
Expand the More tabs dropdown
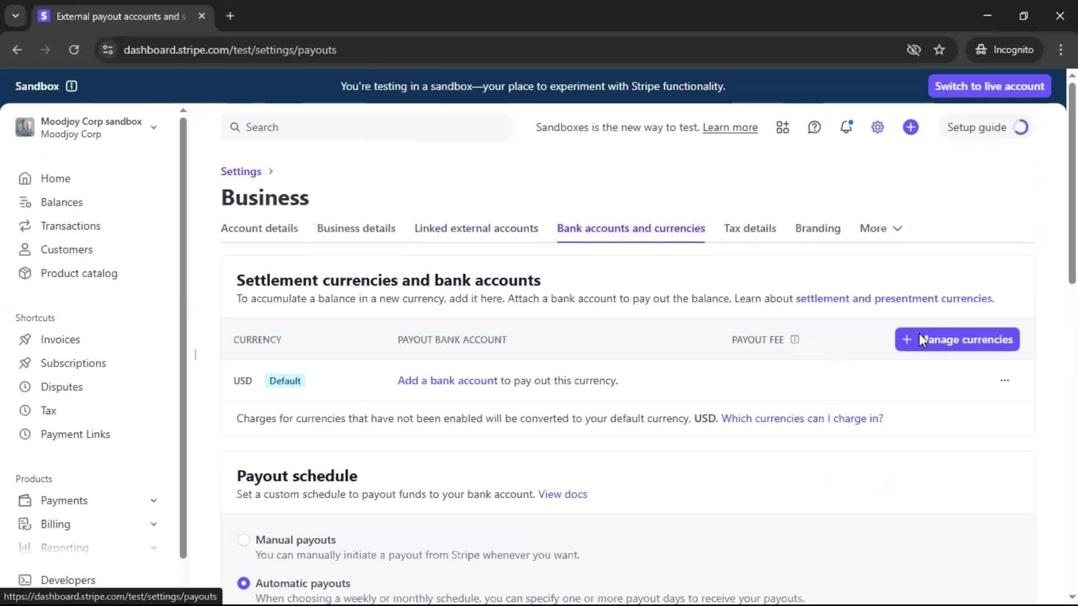click(880, 228)
